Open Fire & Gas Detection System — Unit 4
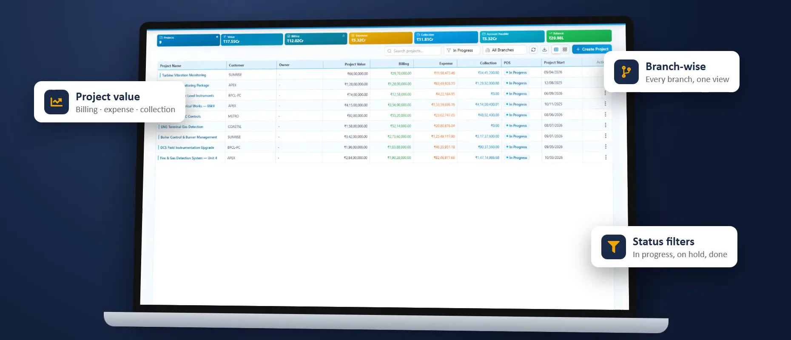This screenshot has height=340, width=791. (188, 158)
